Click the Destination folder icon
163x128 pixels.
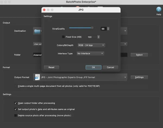[37, 31]
